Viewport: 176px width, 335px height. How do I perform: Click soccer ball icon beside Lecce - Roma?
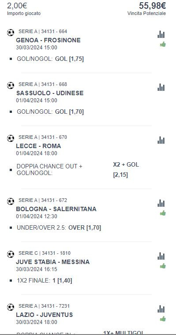(x=11, y=138)
